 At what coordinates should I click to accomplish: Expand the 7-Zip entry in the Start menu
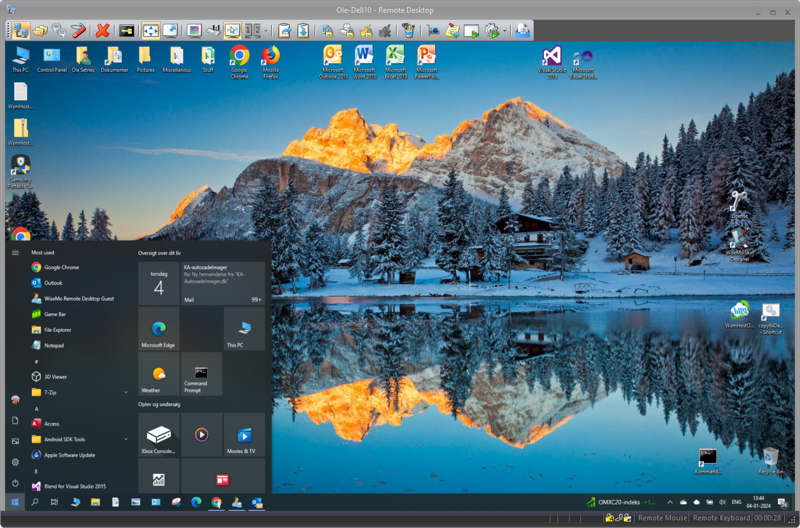click(125, 392)
